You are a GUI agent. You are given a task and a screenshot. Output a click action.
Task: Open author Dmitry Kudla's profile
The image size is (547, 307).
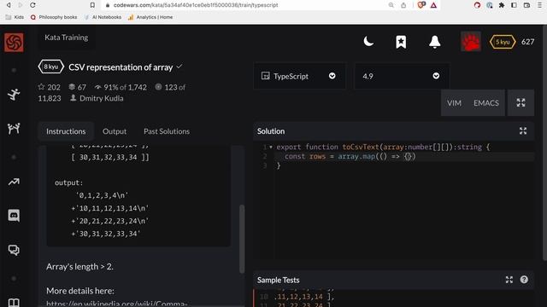click(101, 99)
